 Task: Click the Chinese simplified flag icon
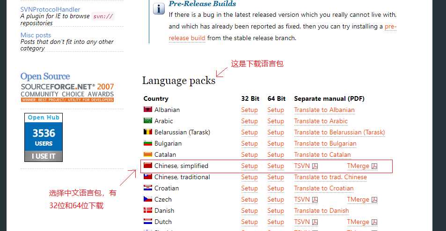tap(147, 166)
